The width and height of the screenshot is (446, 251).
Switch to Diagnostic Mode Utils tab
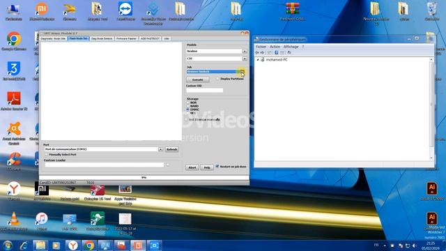tap(53, 38)
